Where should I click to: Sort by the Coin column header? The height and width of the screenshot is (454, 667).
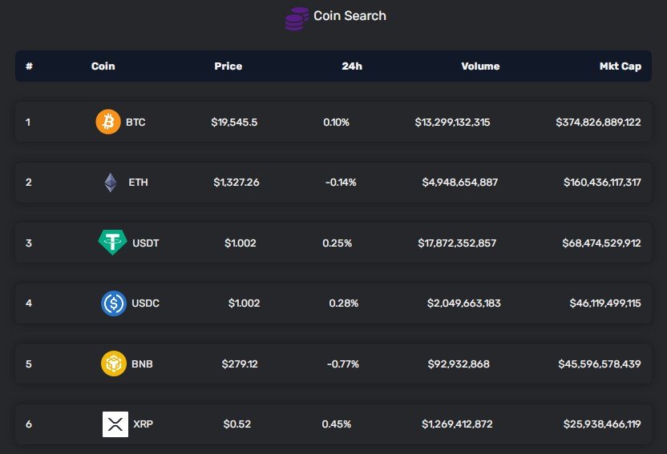click(x=103, y=66)
